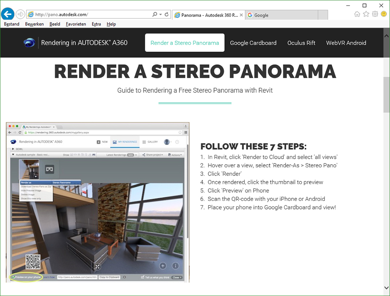Go back using the browser back arrow
390x296 pixels.
point(7,14)
